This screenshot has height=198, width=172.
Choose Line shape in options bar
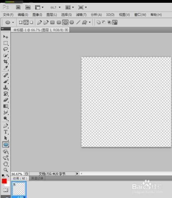click(x=78, y=22)
